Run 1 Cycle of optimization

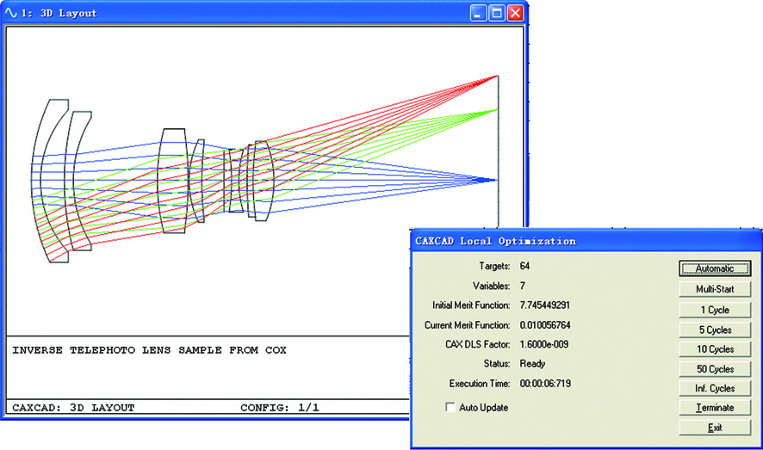[x=714, y=310]
